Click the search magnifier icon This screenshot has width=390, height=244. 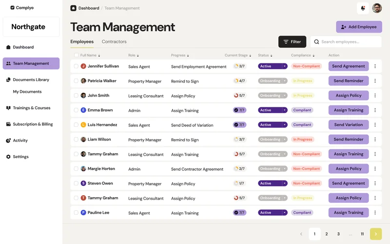coord(316,42)
